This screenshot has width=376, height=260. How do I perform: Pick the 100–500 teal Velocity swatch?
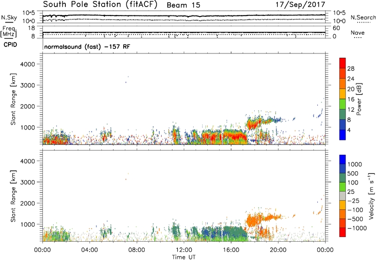[343, 178]
